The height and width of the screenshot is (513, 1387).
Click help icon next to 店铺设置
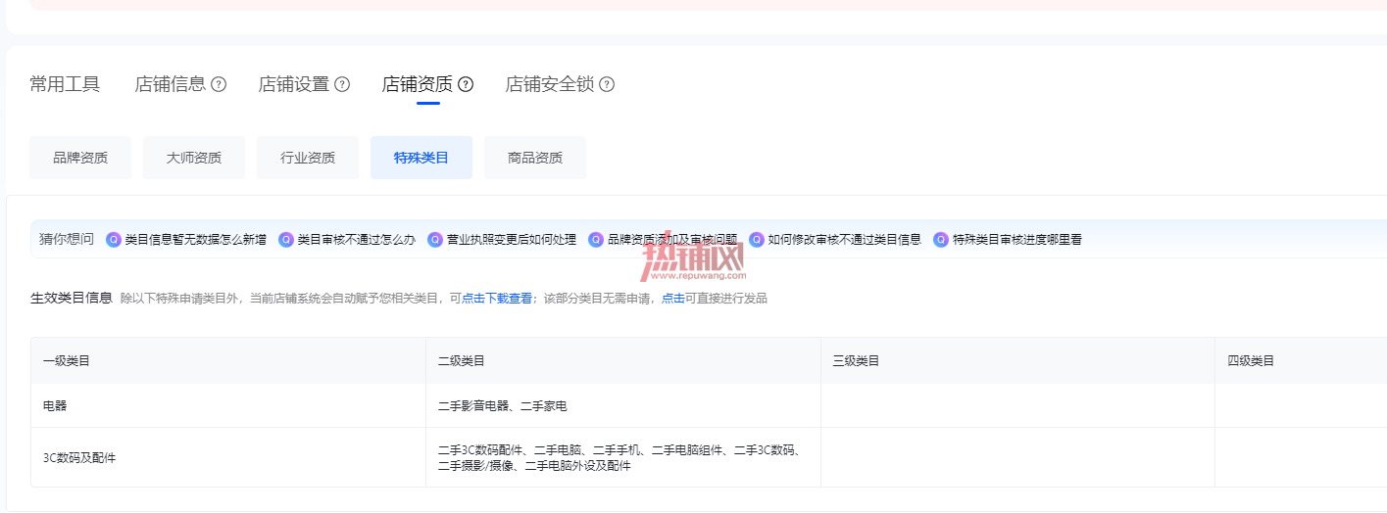coord(342,84)
